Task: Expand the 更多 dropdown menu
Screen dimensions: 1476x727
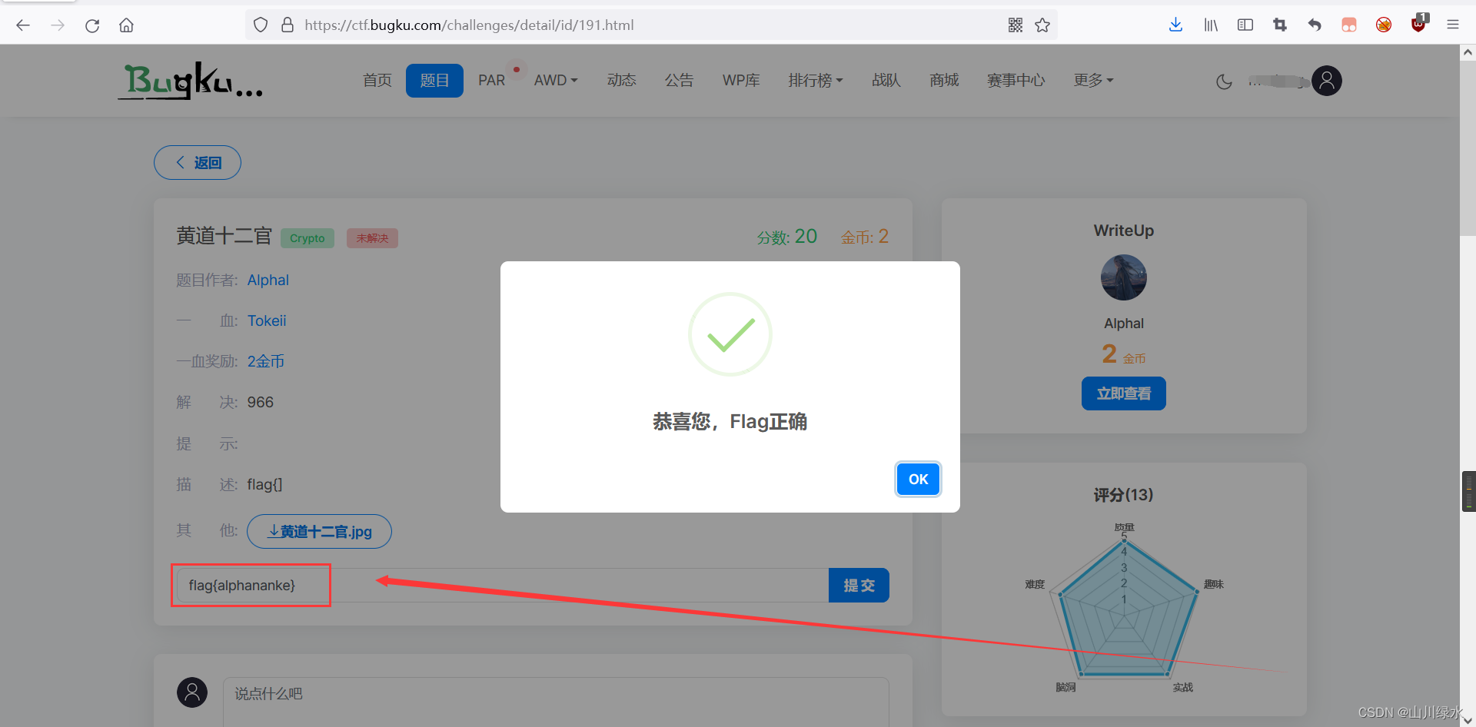Action: 1093,81
